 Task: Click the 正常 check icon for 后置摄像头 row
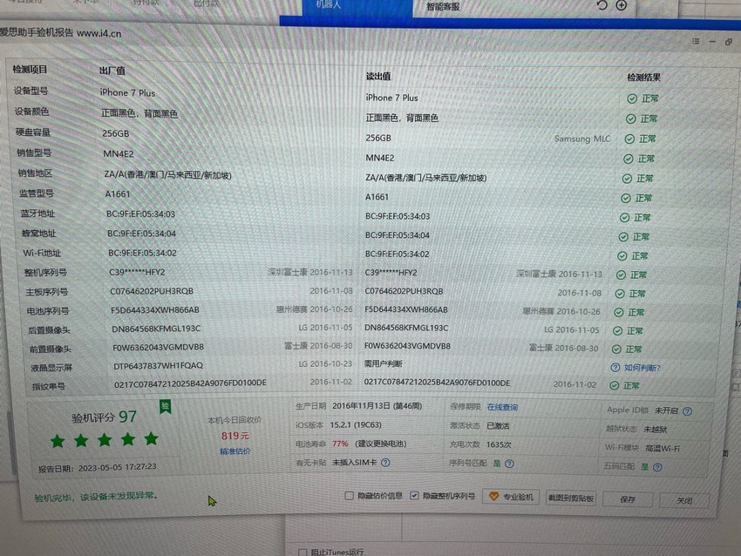point(617,330)
